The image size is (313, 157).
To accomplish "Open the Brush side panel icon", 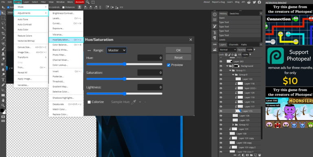I will click(215, 26).
